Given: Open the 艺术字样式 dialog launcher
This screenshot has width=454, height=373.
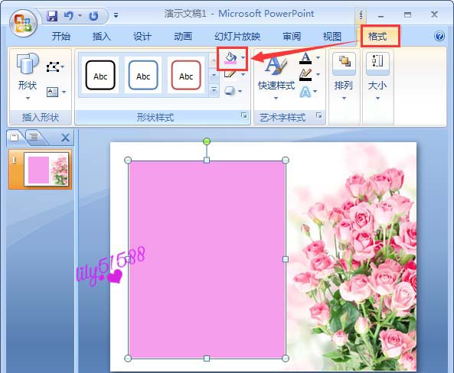Looking at the screenshot, I should 318,115.
